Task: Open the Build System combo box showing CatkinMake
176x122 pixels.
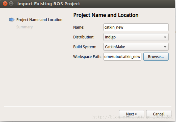Action: click(x=133, y=47)
